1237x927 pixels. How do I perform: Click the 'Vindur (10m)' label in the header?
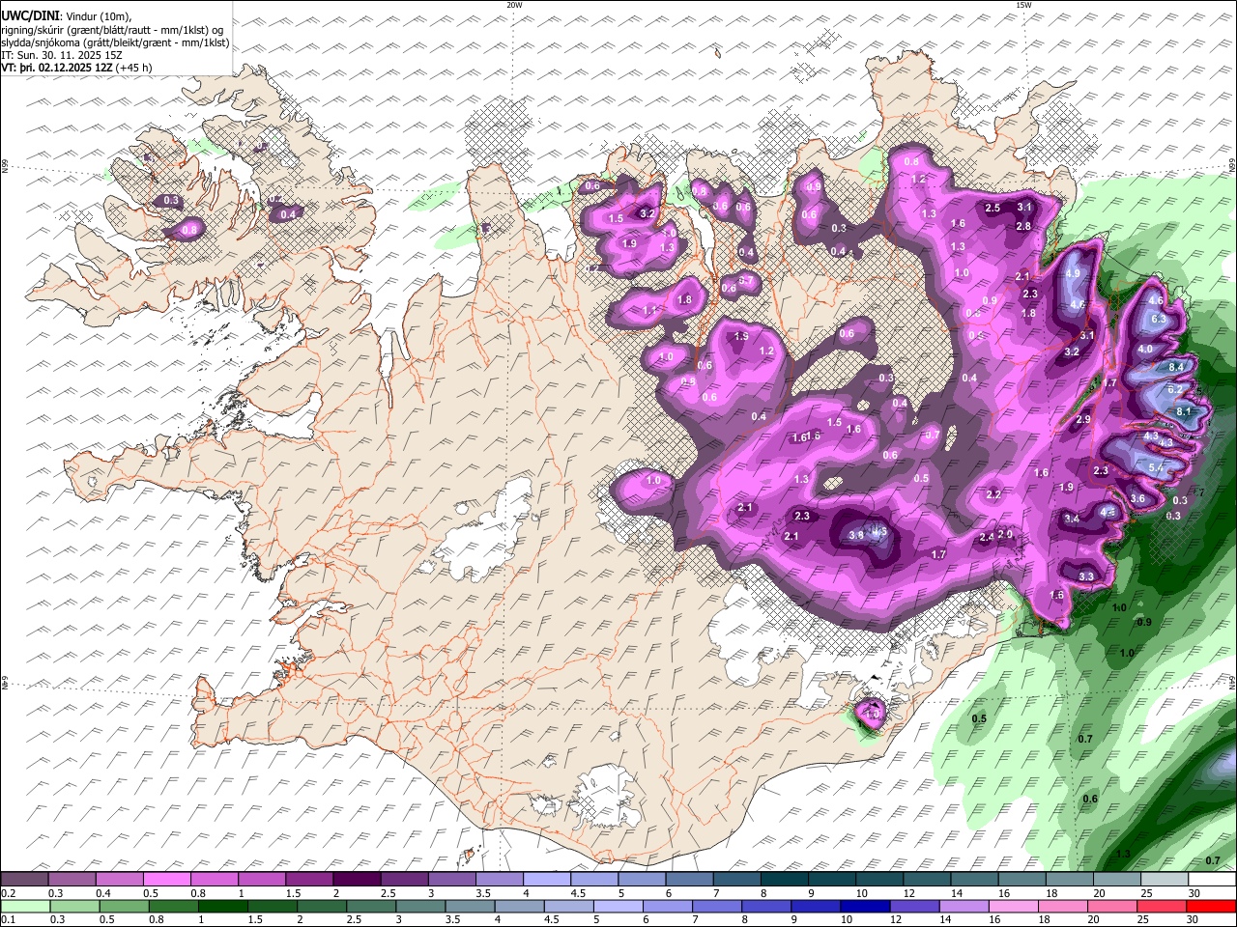(98, 16)
